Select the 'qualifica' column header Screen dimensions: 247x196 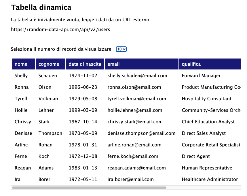[191, 64]
